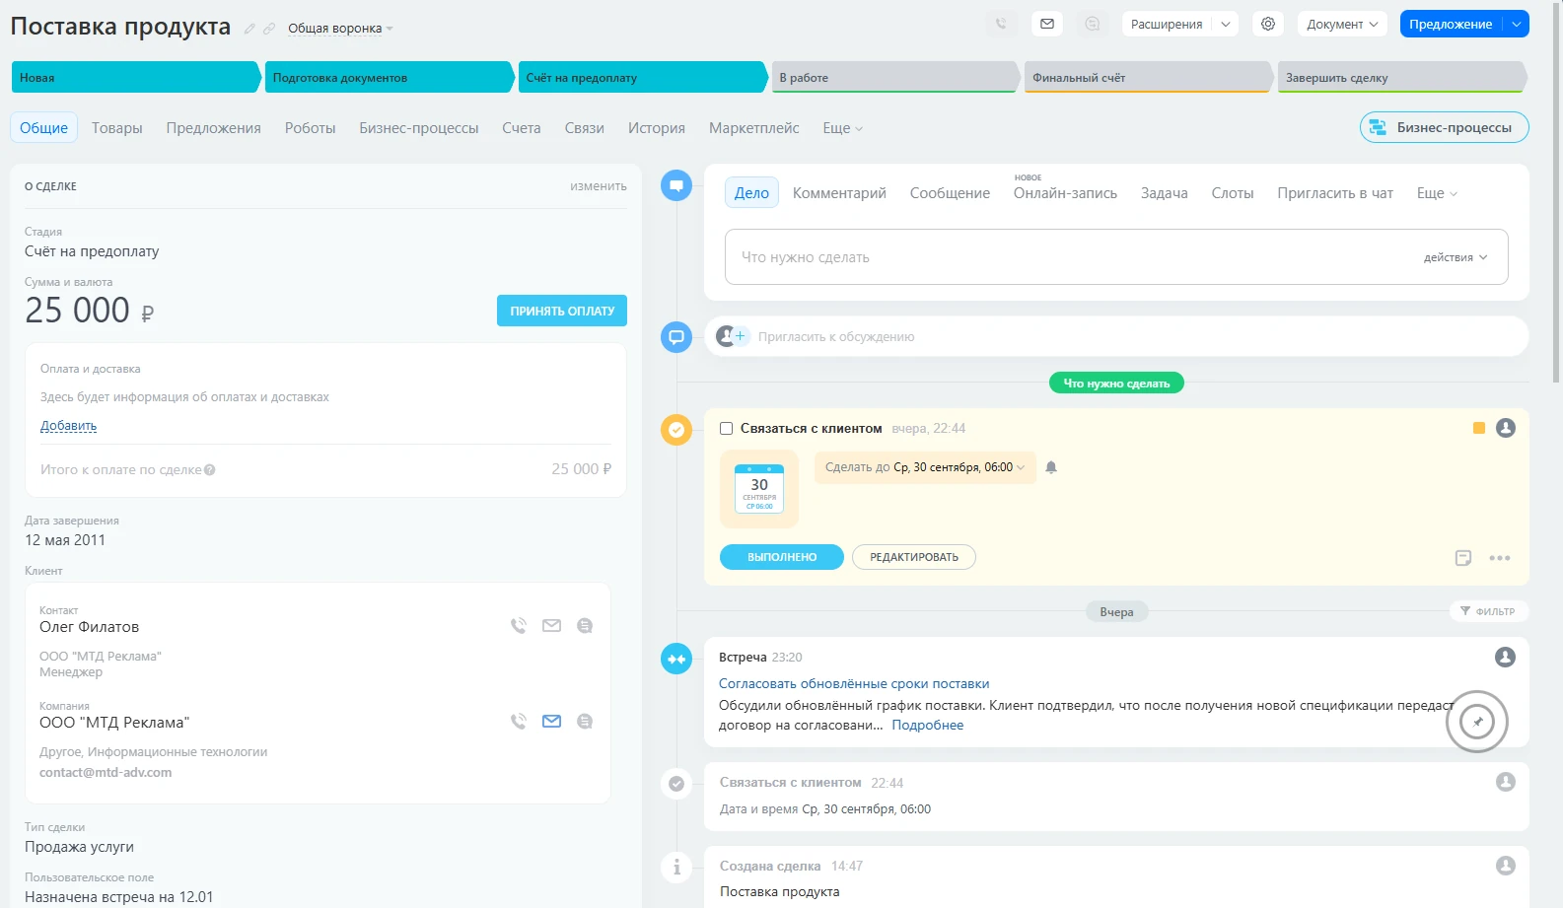This screenshot has width=1563, height=908.
Task: Pin the Встреча timeline entry
Action: tap(1477, 722)
